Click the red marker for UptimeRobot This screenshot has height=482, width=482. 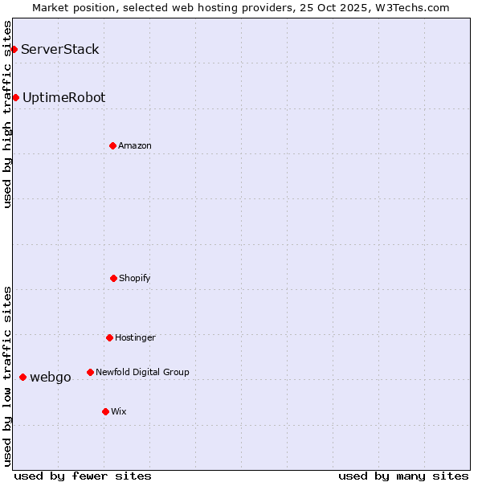pos(15,97)
